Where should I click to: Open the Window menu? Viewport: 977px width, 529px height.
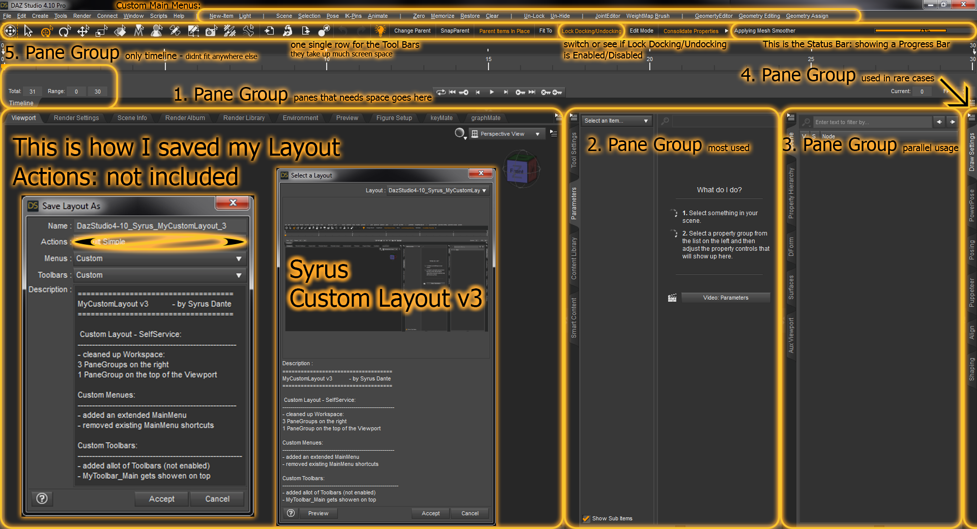[133, 16]
